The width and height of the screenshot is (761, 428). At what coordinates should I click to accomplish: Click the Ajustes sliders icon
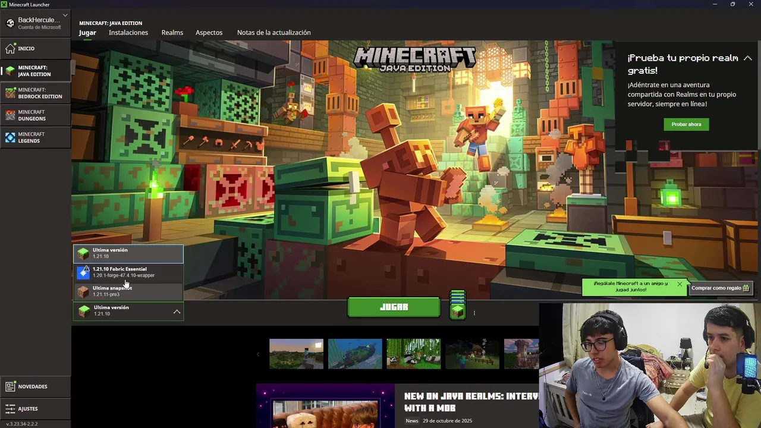coord(10,408)
